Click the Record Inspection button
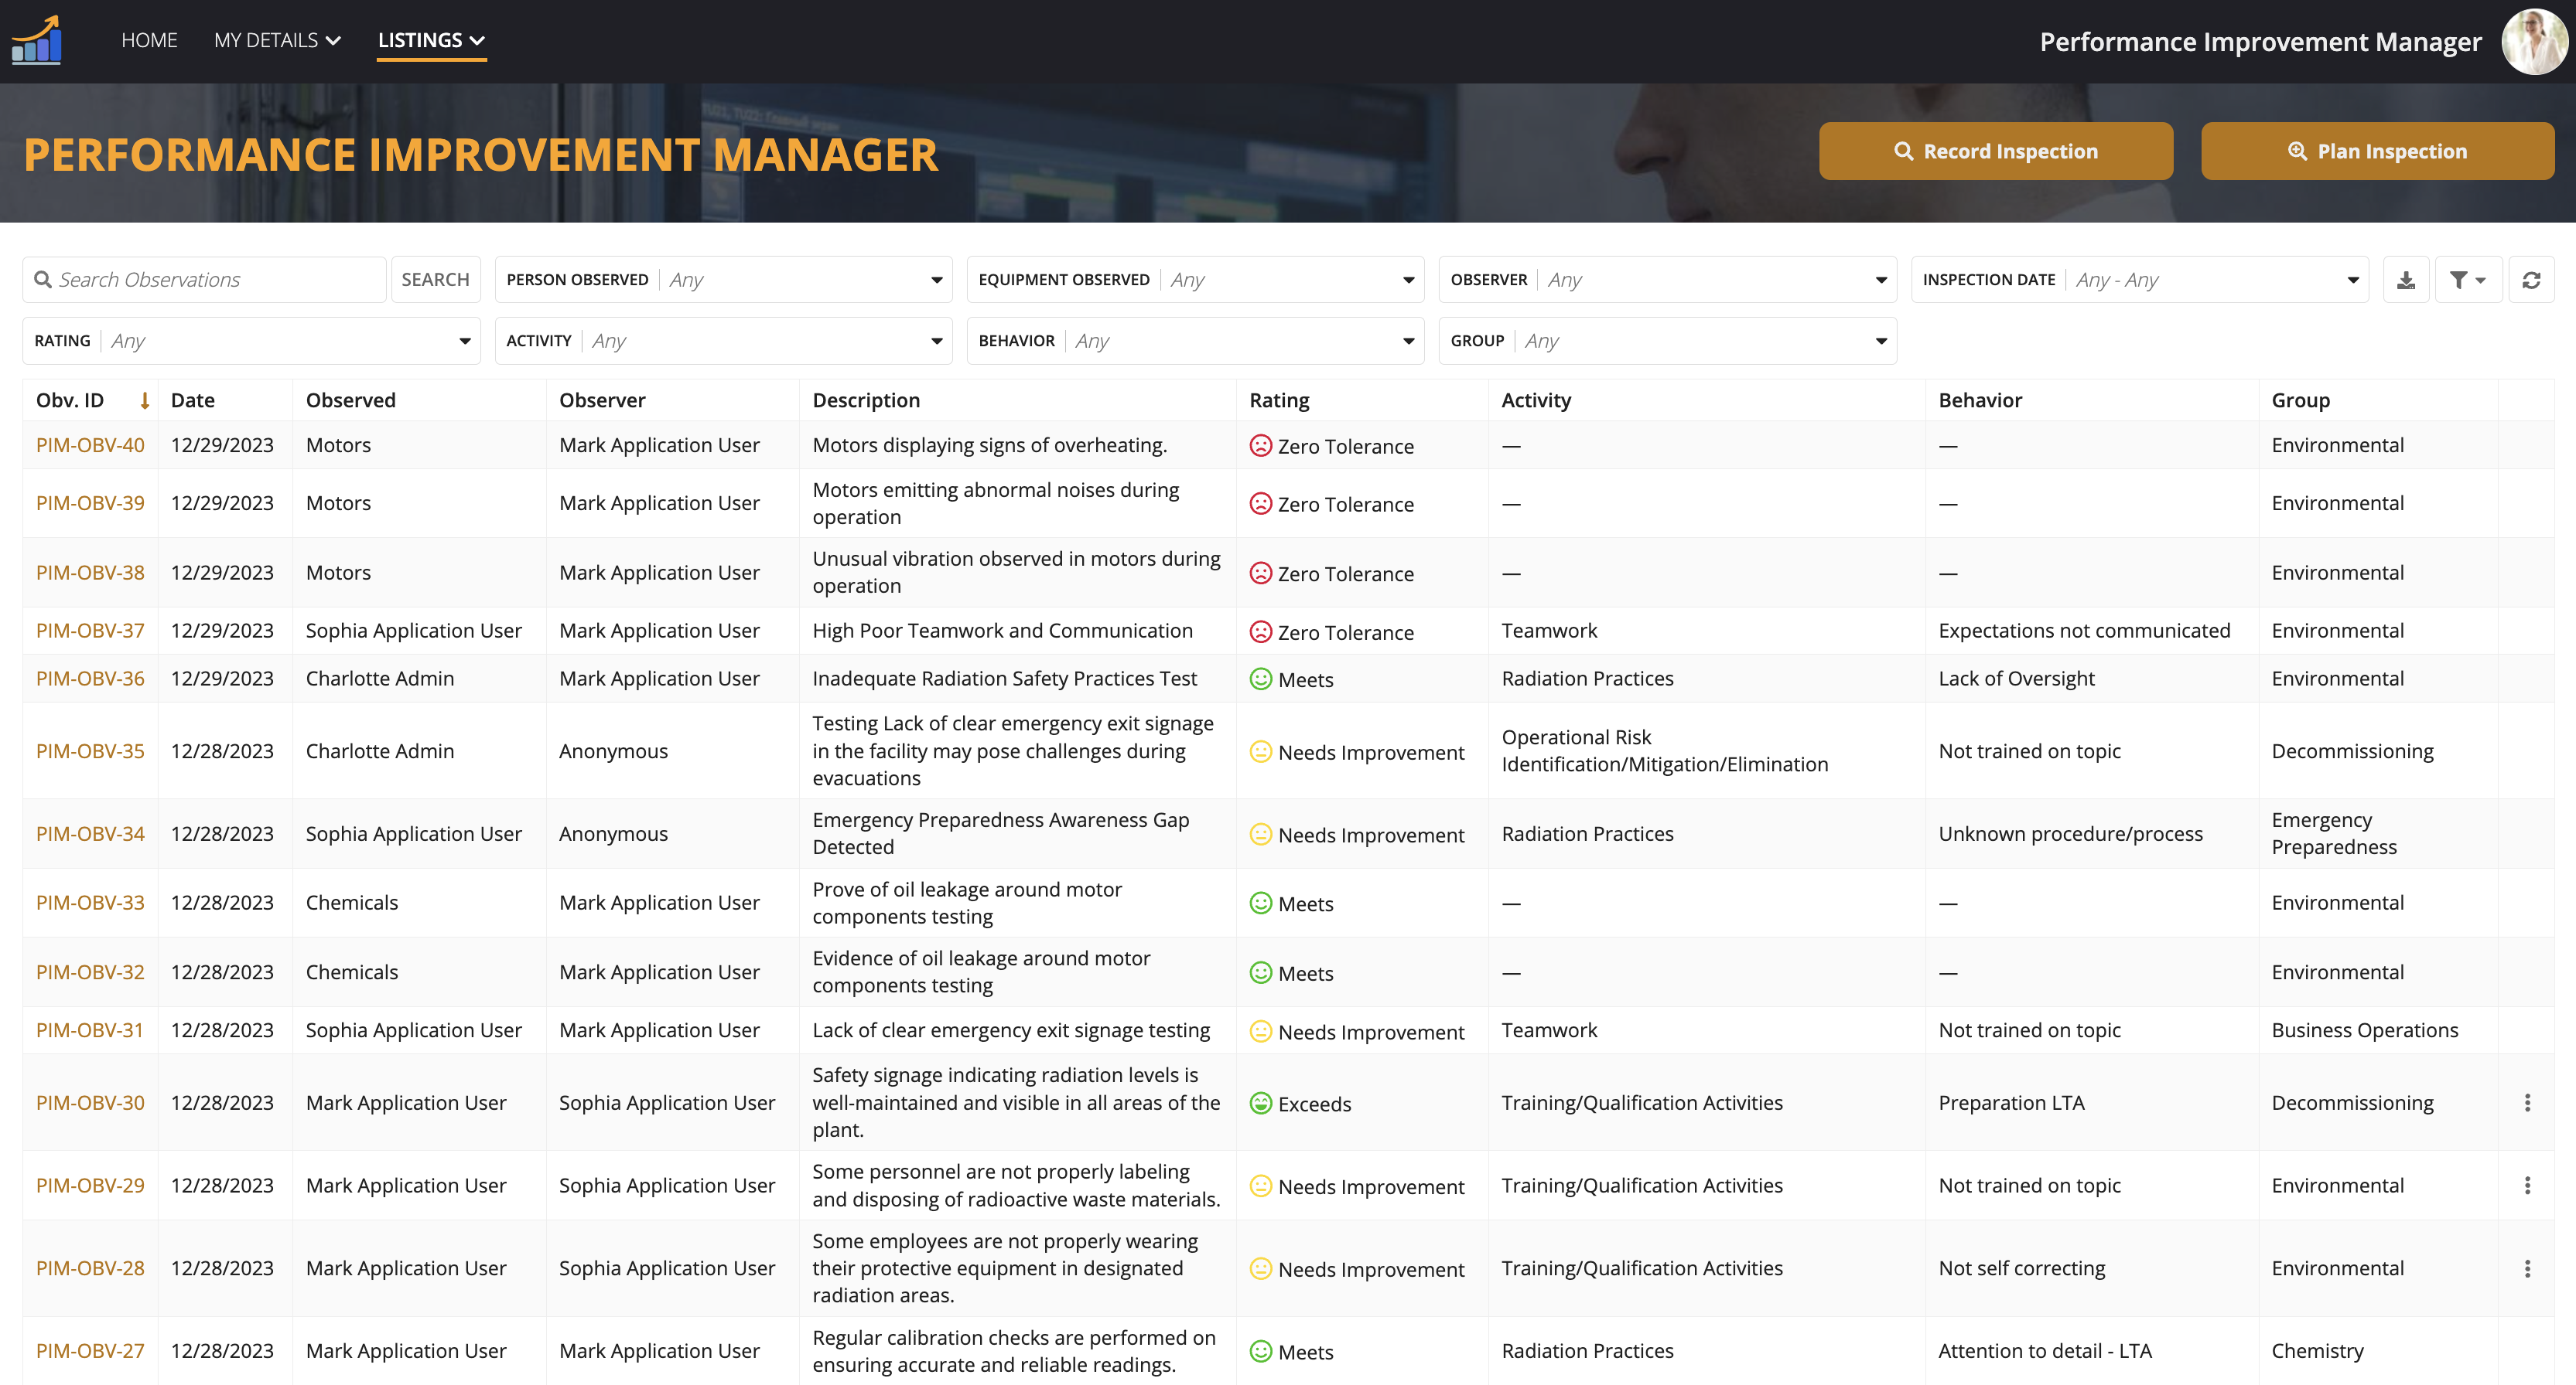 [x=1995, y=151]
